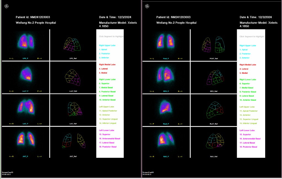Click 'Right Lower Lobe' heading in ScreenCap05 panel
The height and width of the screenshot is (179, 282).
[107, 79]
